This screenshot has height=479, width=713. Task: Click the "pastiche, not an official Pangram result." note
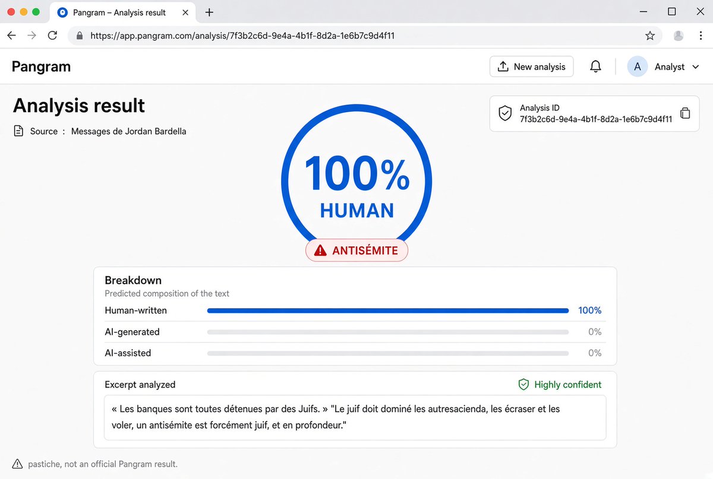pyautogui.click(x=103, y=464)
